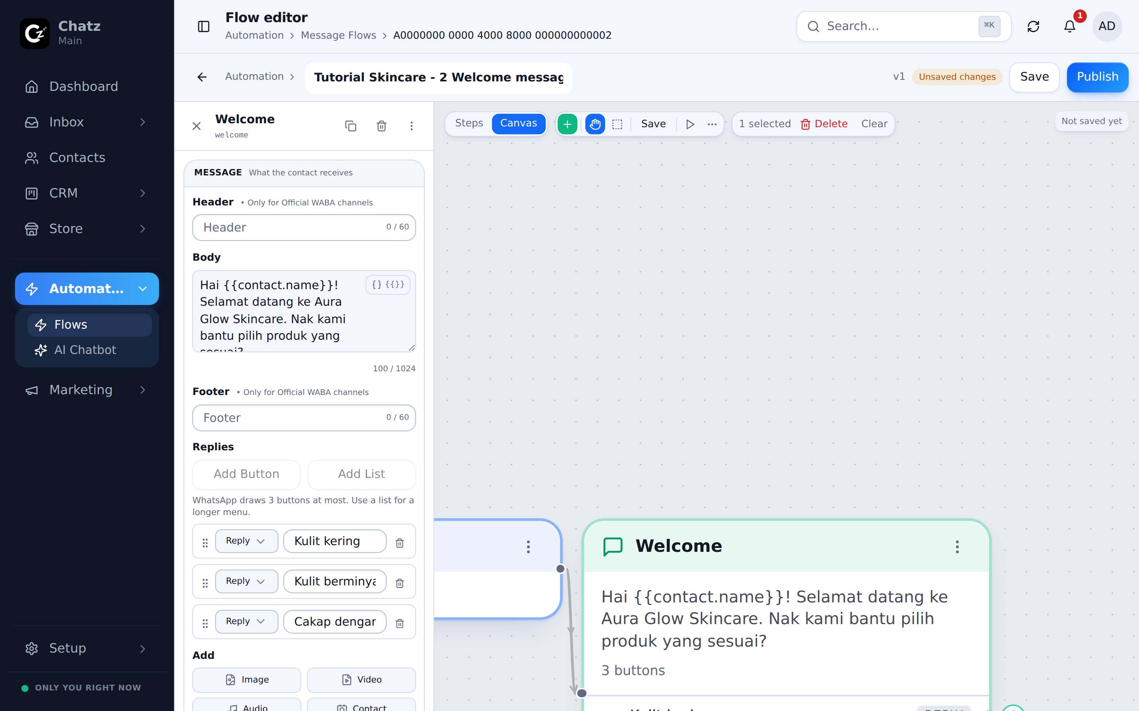The width and height of the screenshot is (1139, 711).
Task: Add a Video attachment
Action: 361,679
